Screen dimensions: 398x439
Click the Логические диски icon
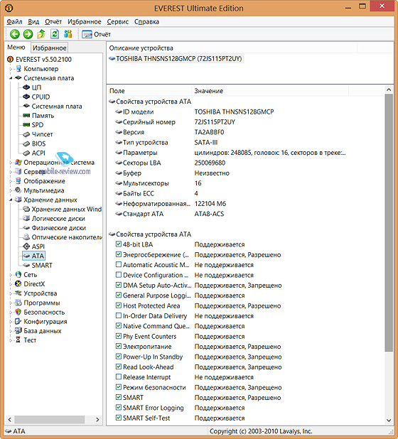(x=26, y=218)
